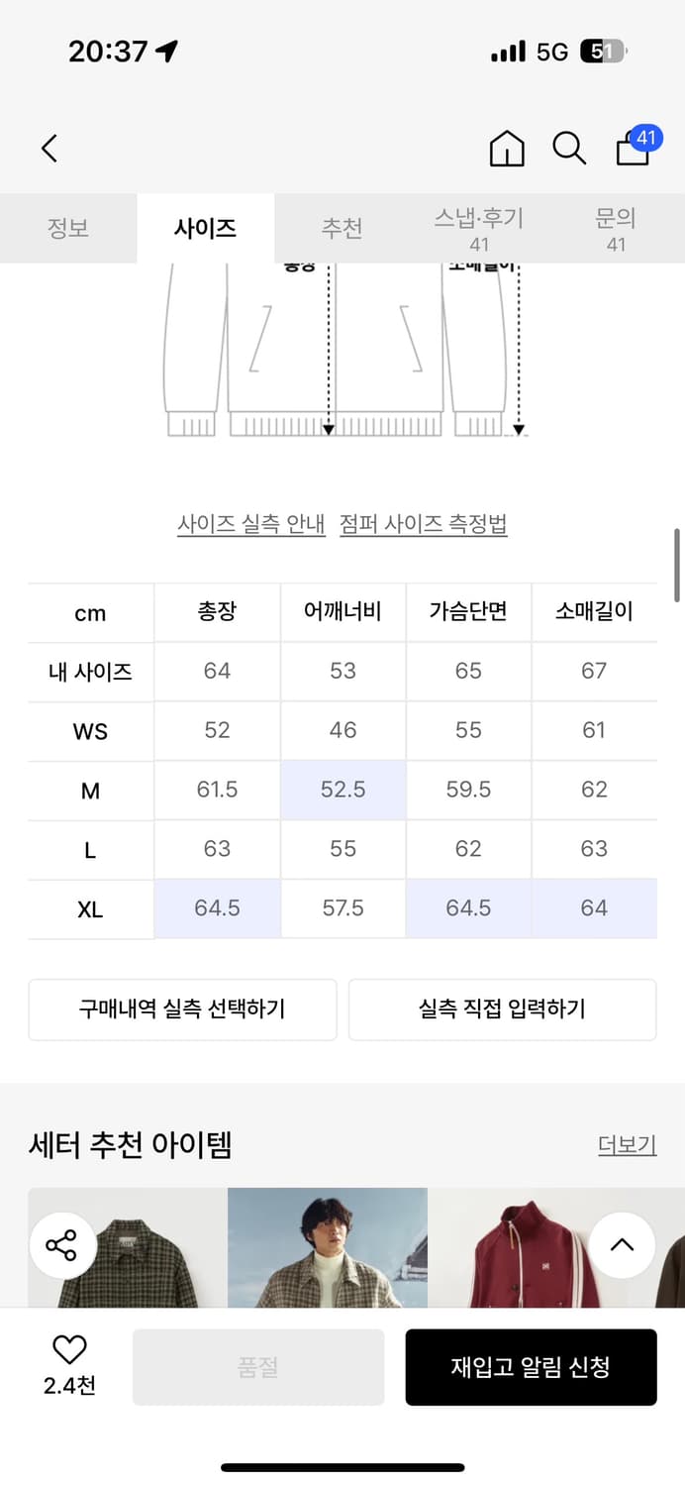Screen dimensions: 685x1486
Task: Open search with magnifier icon
Action: click(569, 149)
